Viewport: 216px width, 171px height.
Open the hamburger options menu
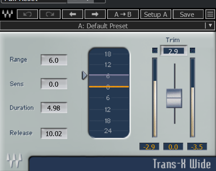click(x=210, y=14)
